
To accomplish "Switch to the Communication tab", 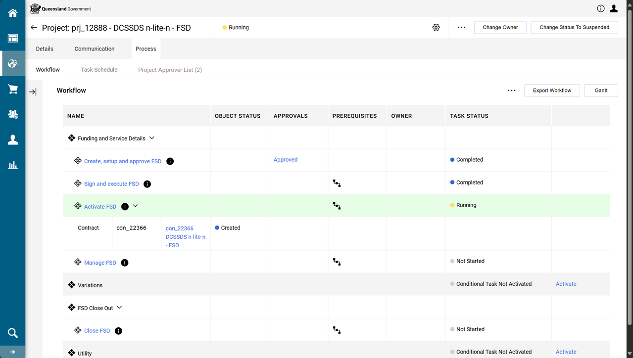I will [x=95, y=49].
